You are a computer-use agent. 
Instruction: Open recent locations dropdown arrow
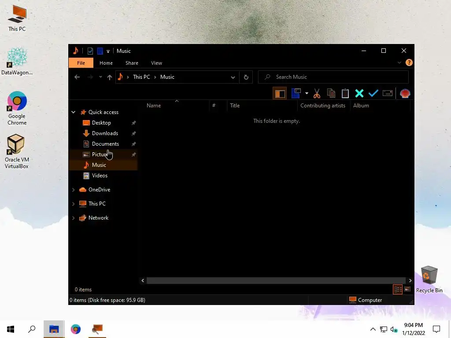[100, 77]
